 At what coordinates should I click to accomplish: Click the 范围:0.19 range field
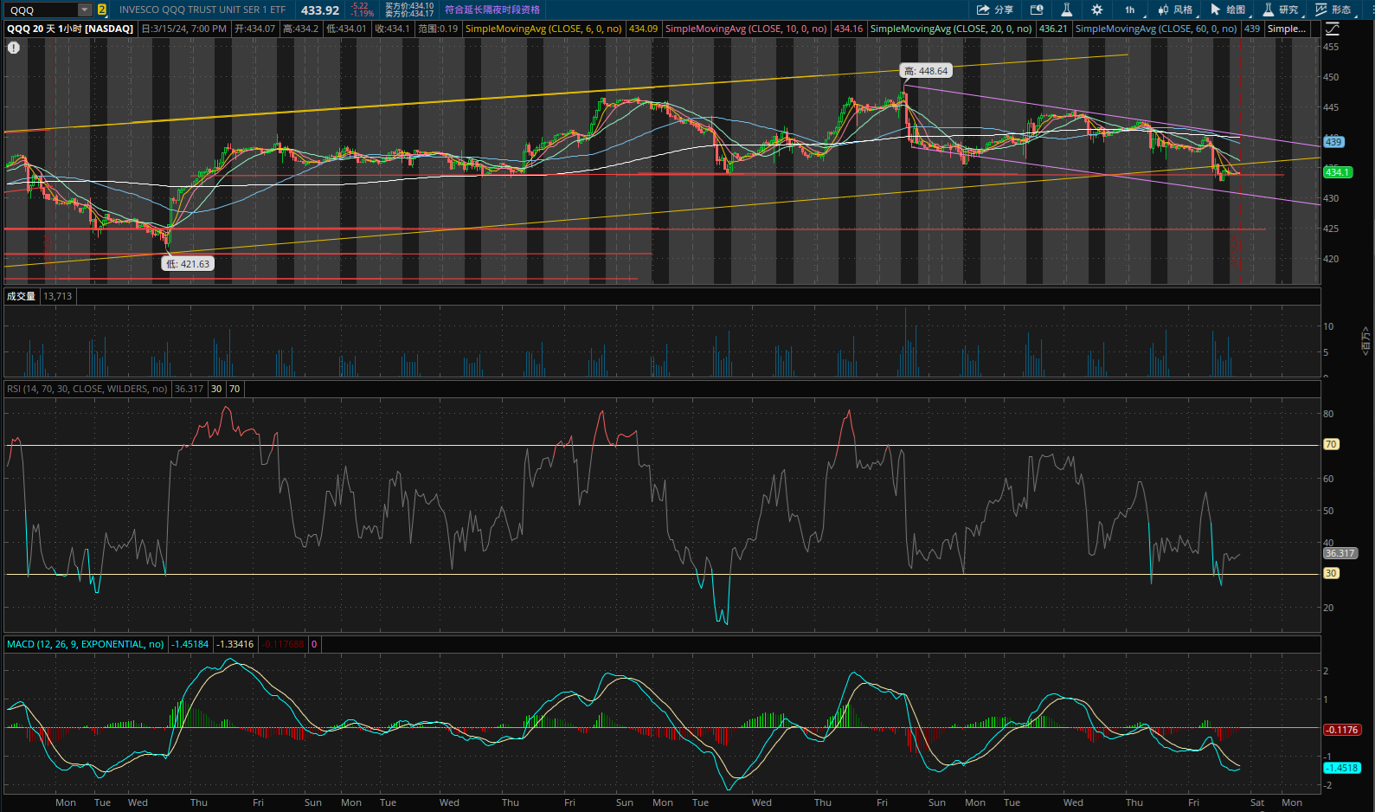(438, 29)
